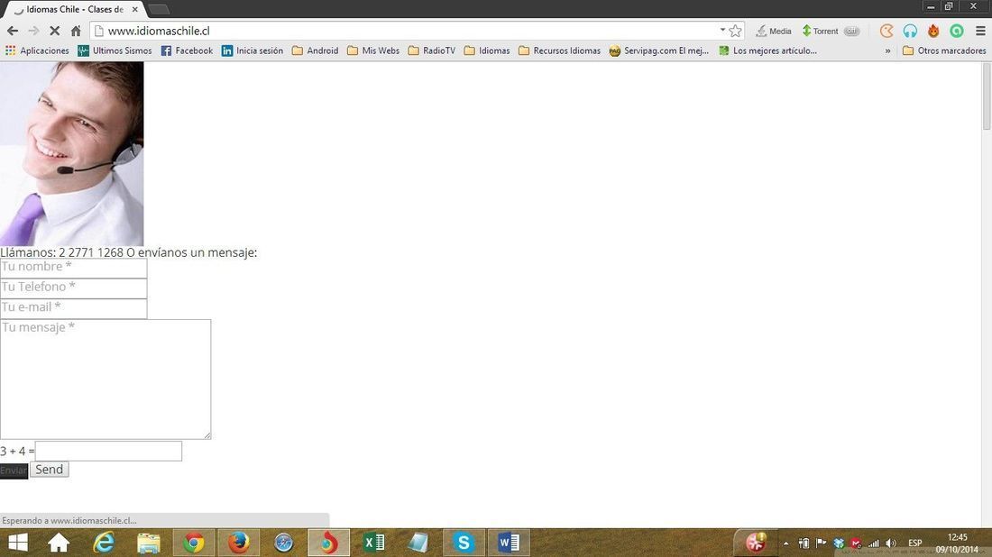Viewport: 992px width, 557px height.
Task: Switch to the Torch browser taskbar icon
Action: (328, 543)
